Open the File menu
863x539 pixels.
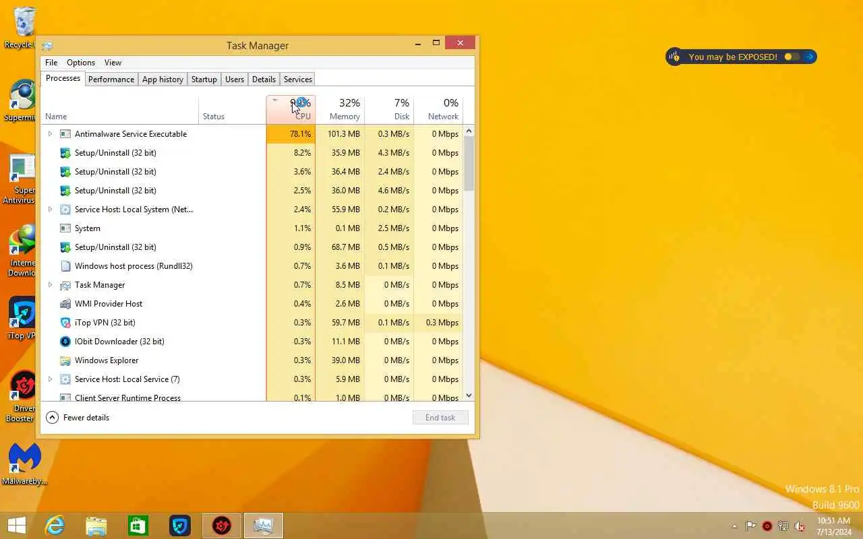[51, 63]
